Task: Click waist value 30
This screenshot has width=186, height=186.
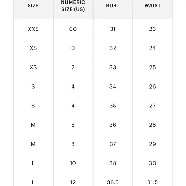Action: (x=152, y=163)
